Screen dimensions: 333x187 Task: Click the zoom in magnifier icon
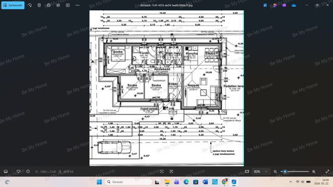[314, 171]
